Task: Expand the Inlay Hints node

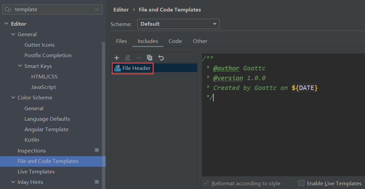Action: (13, 182)
